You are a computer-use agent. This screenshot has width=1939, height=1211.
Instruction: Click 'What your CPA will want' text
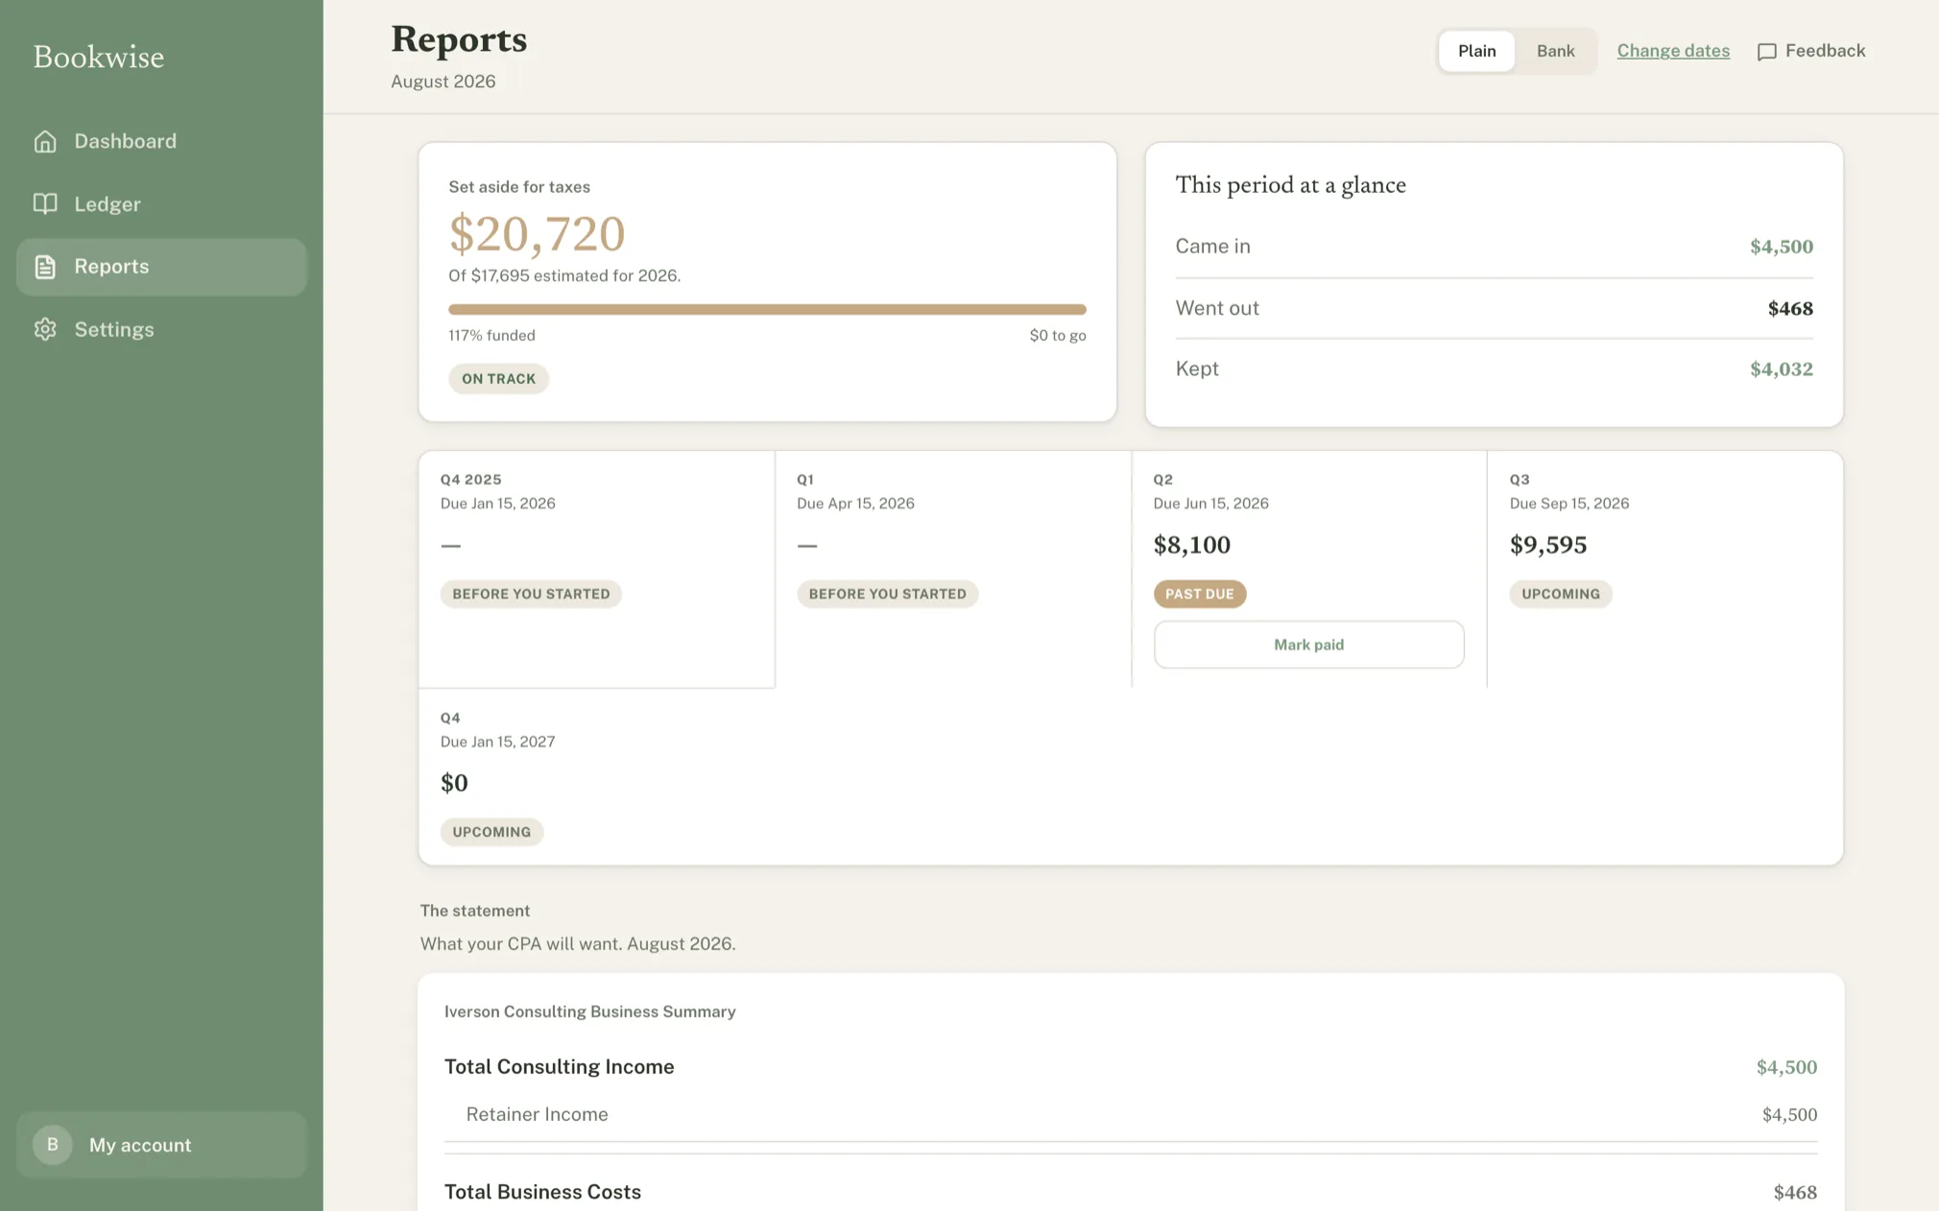pos(521,943)
